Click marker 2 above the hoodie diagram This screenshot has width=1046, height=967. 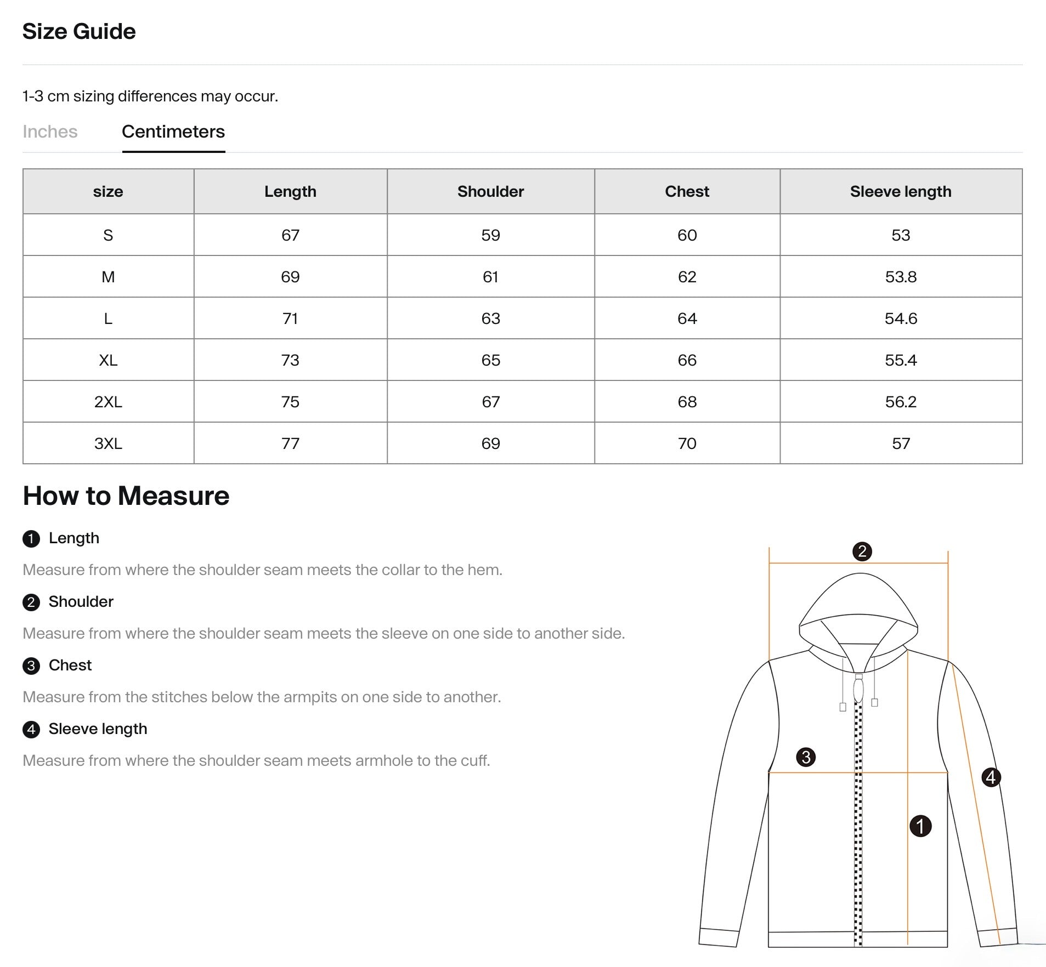[862, 551]
